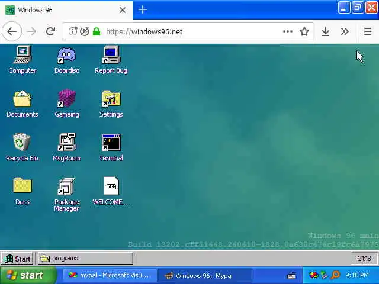The image size is (379, 284).
Task: Launch the MsgRoom shortcut
Action: point(66,147)
